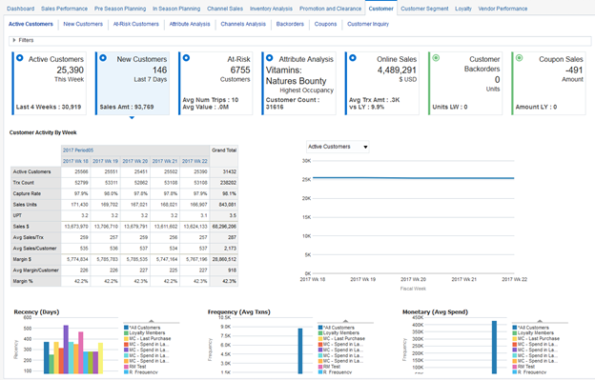Click the arrow indicator below New Customers tile
This screenshot has width=595, height=380.
[x=132, y=118]
